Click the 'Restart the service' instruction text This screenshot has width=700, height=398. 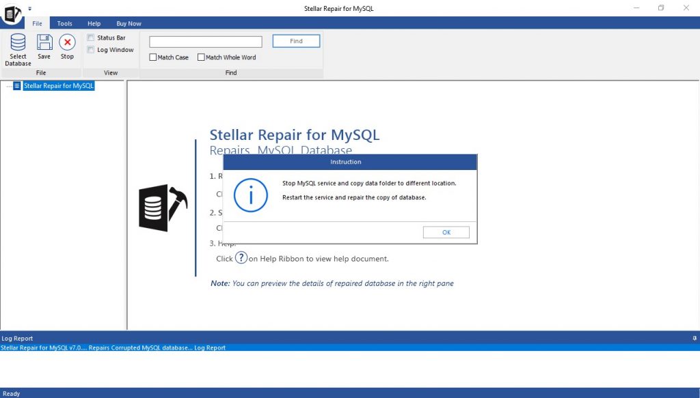click(x=354, y=197)
